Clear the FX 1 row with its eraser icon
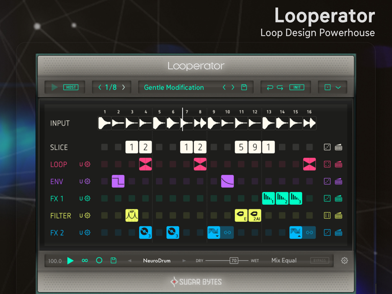Viewport: 392px width, 294px height. click(339, 198)
